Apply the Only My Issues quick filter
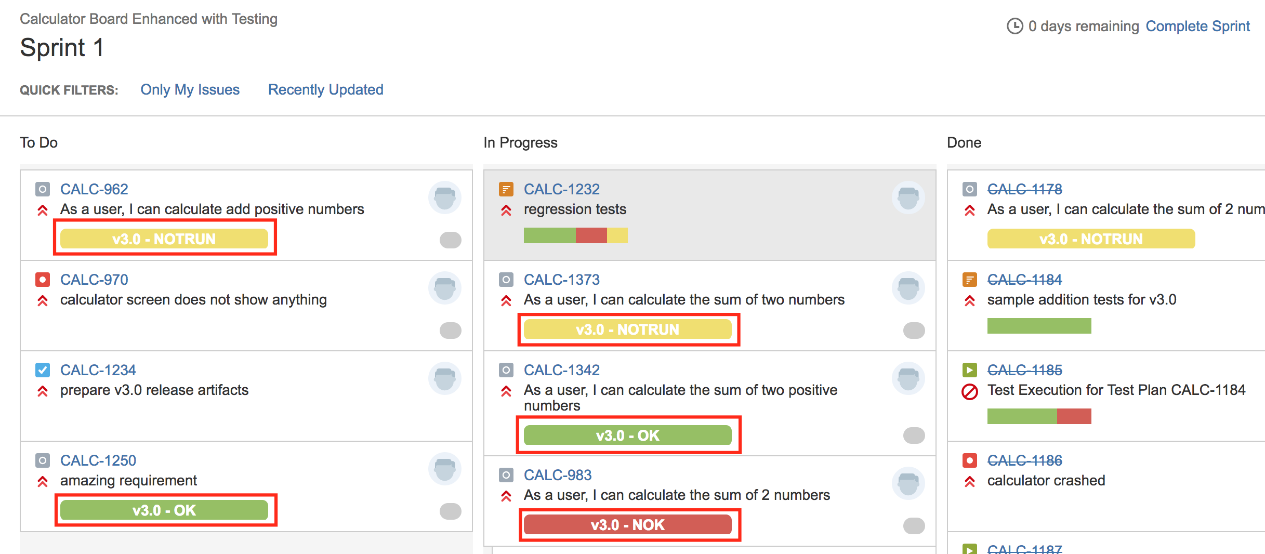The image size is (1265, 554). [x=190, y=89]
